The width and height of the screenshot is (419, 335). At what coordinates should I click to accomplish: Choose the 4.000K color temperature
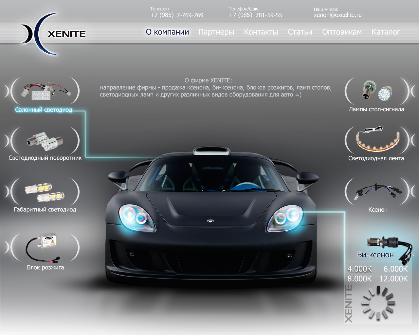click(x=359, y=269)
